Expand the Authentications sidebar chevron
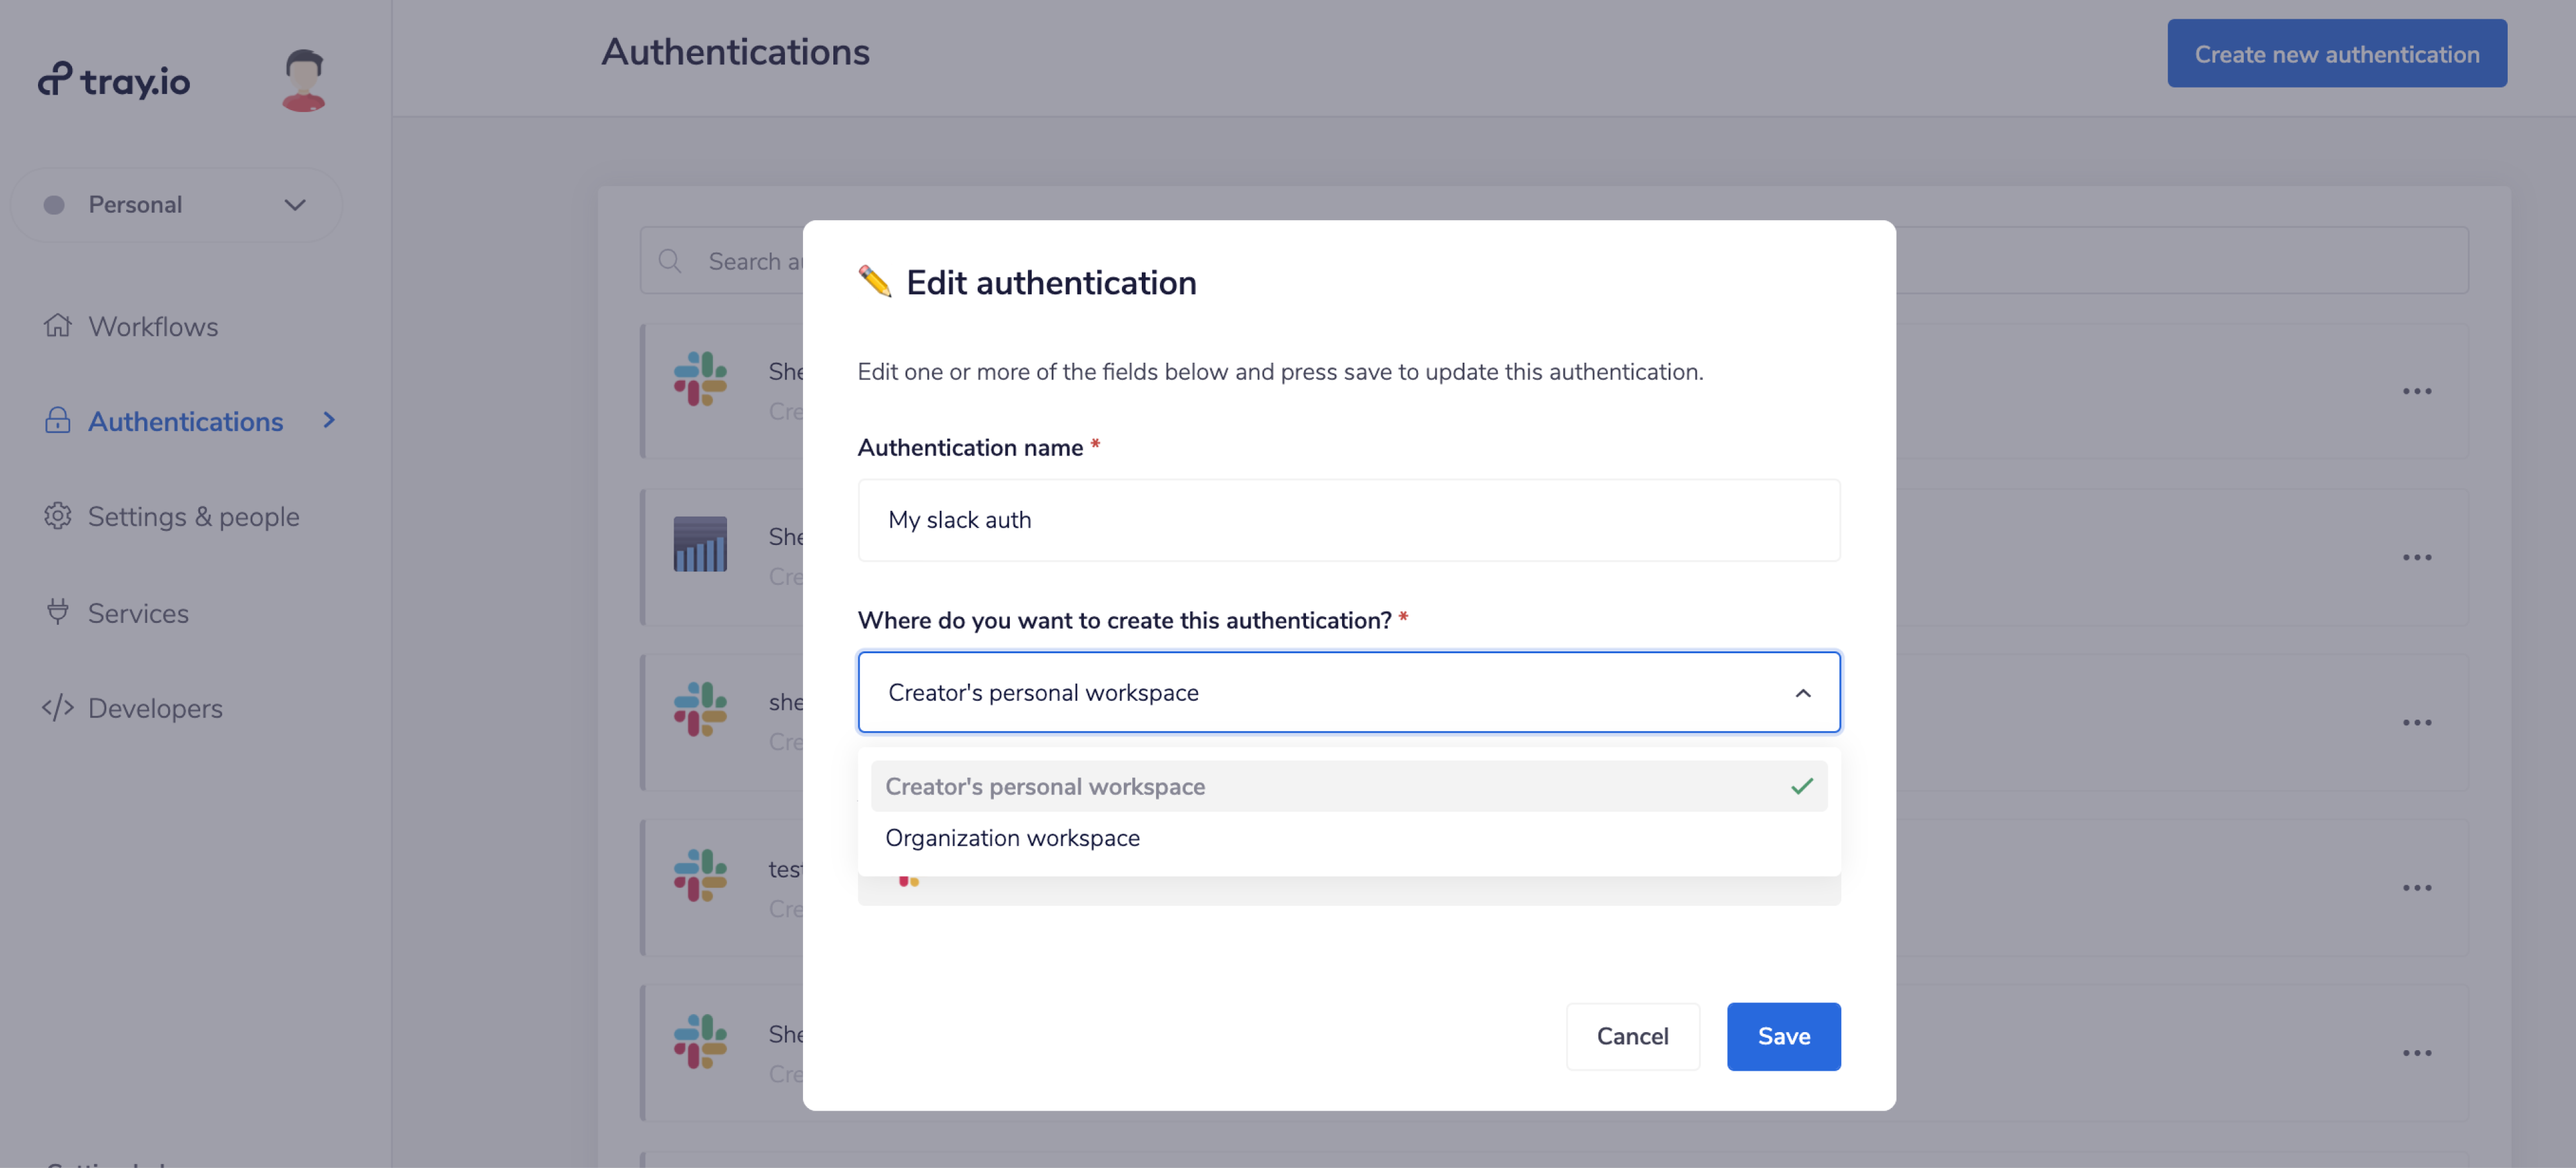2576x1168 pixels. 328,420
